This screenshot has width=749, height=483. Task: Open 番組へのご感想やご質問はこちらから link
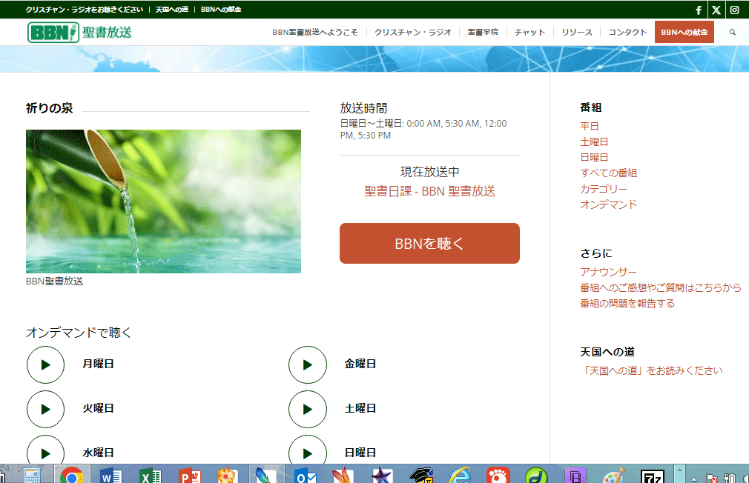click(661, 287)
